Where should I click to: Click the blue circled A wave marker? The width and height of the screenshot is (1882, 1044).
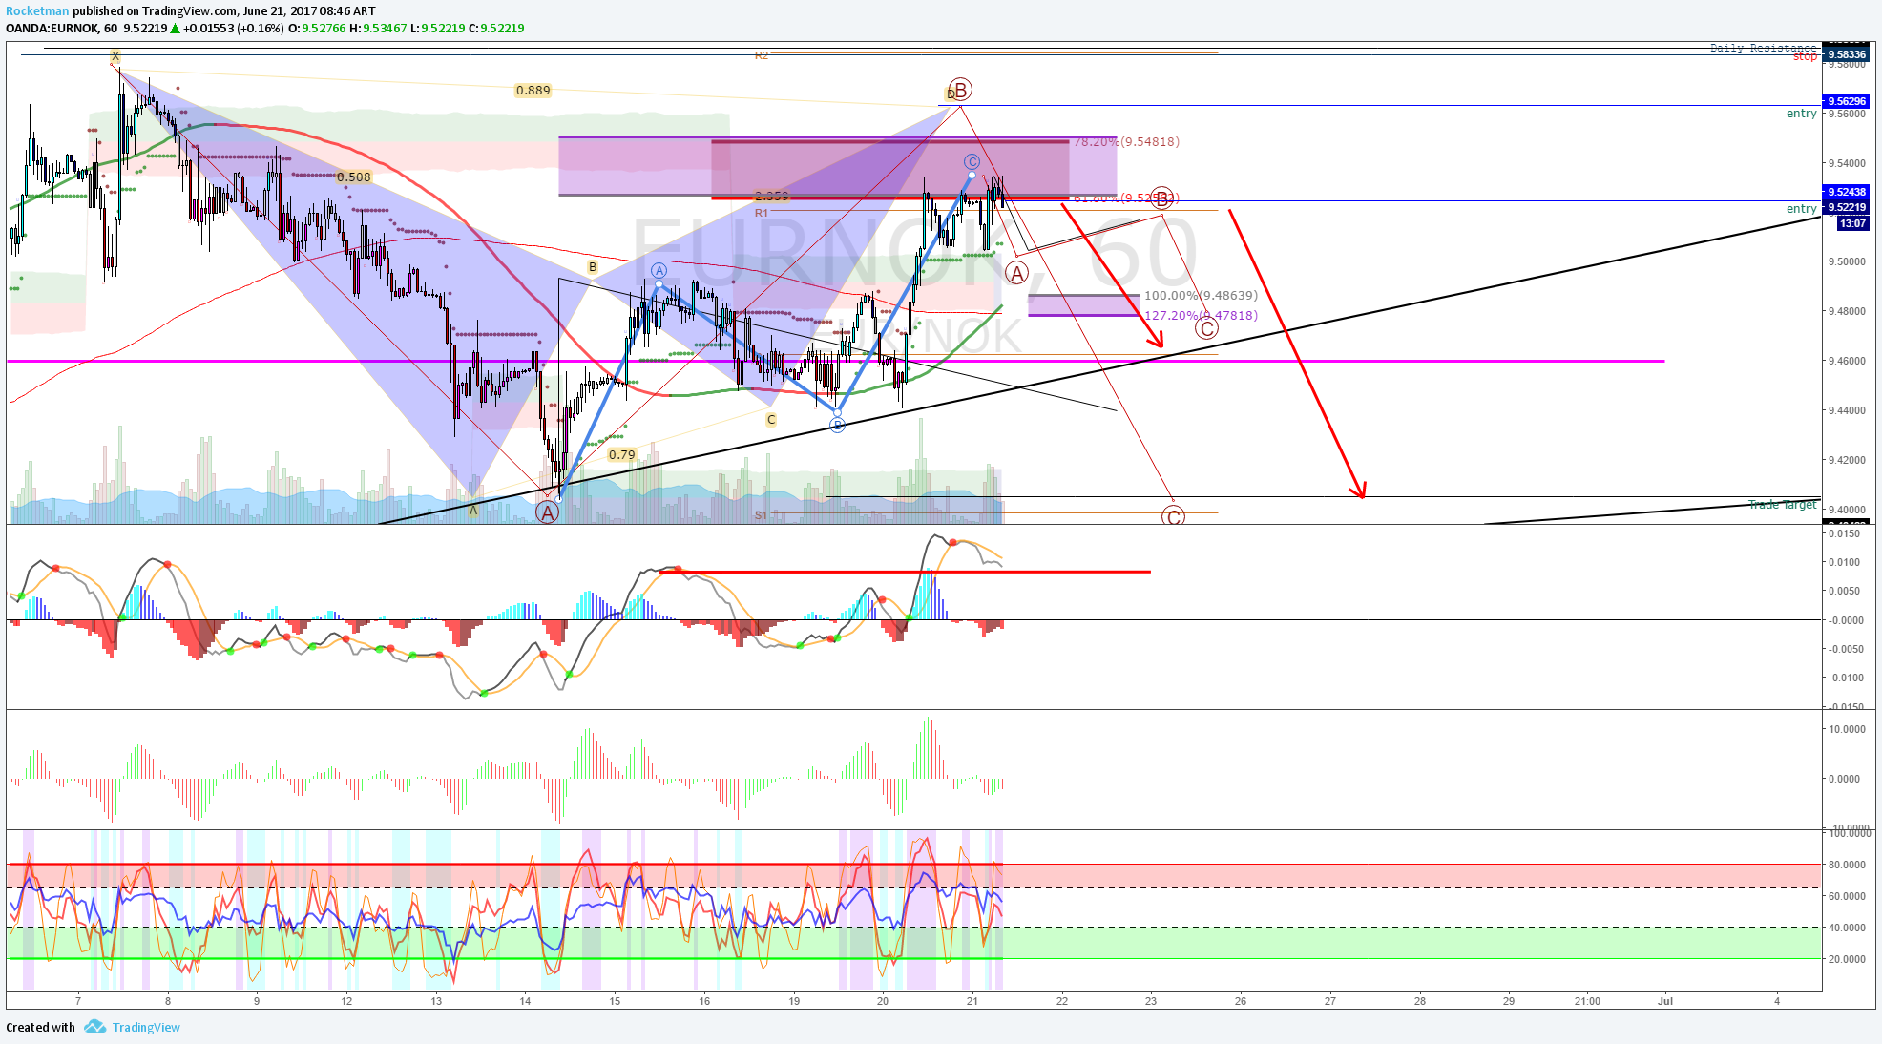point(659,271)
